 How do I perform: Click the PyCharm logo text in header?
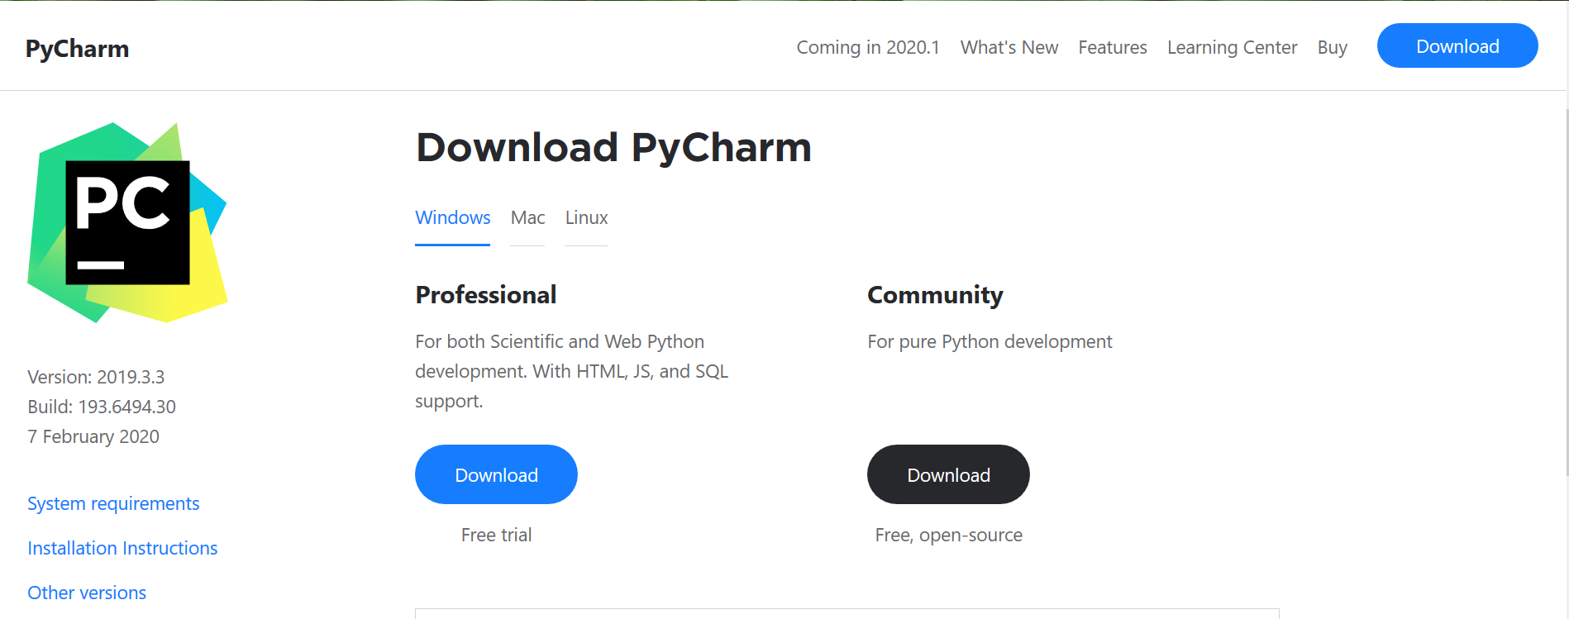pyautogui.click(x=77, y=49)
